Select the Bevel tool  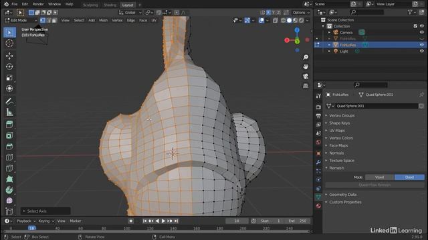point(9,147)
